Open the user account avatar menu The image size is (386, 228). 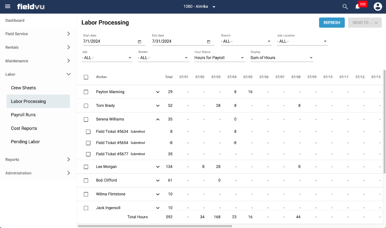click(378, 7)
